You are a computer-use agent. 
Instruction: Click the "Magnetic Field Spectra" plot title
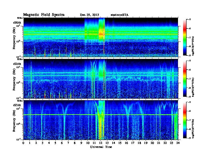[x=44, y=15]
